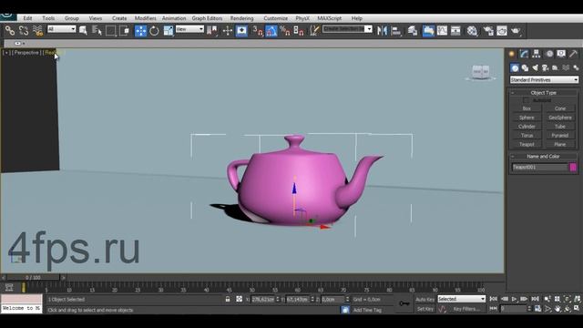Open Manage Layers dialog icon
Viewport: 583px width, 328px height.
tap(412, 30)
